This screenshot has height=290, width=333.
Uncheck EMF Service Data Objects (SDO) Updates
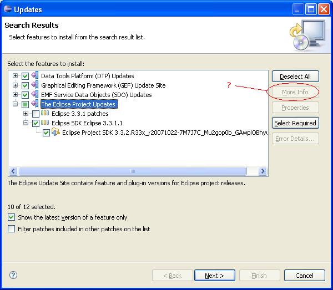coord(25,95)
